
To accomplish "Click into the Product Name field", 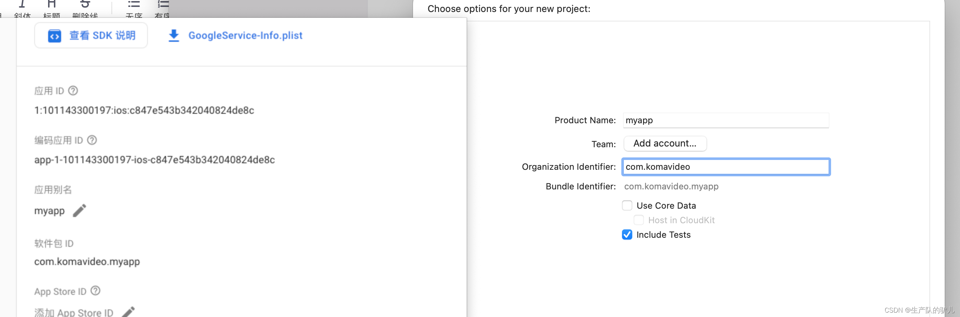I will pyautogui.click(x=725, y=121).
